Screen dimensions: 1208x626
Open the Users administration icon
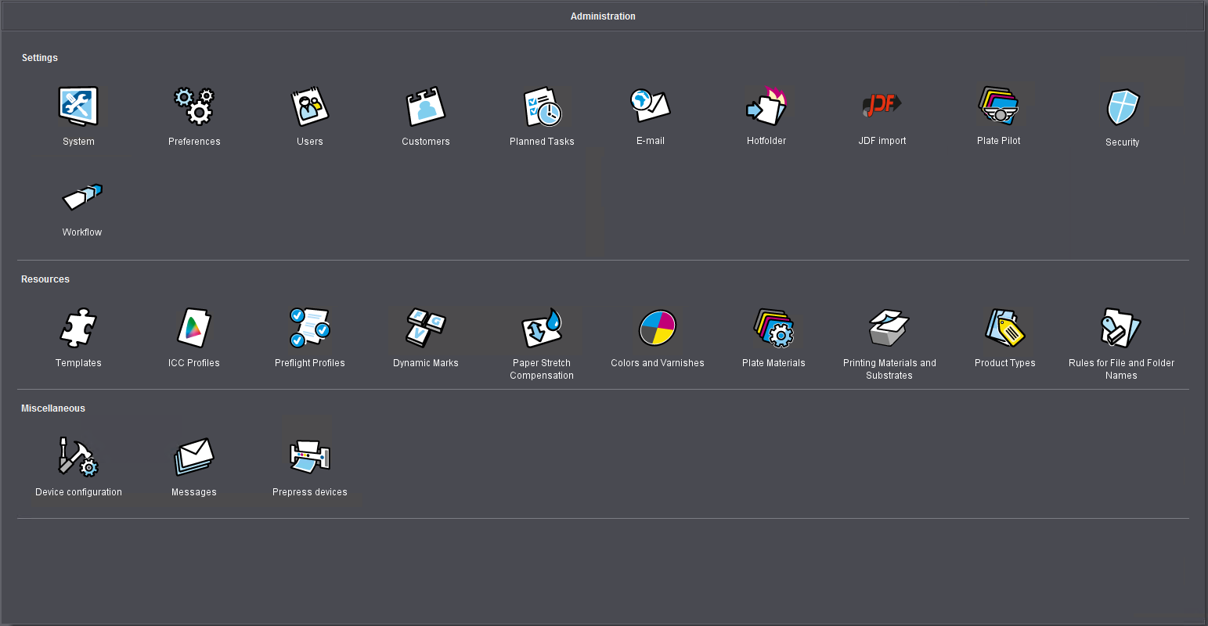[x=310, y=107]
